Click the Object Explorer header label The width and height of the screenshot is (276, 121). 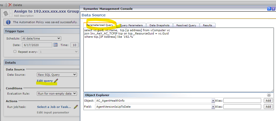coord(97,95)
